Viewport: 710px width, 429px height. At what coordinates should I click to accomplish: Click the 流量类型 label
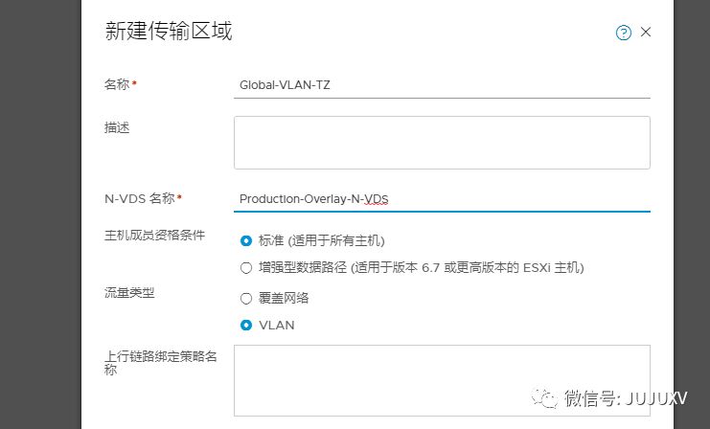tap(128, 292)
